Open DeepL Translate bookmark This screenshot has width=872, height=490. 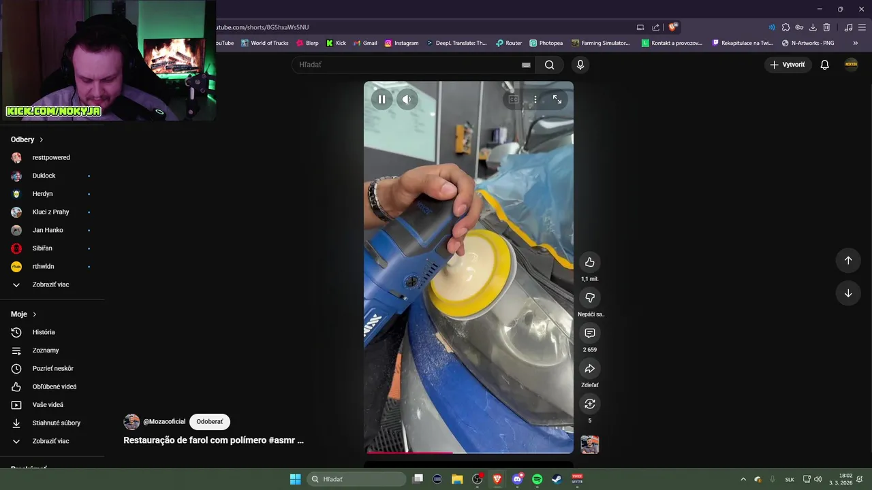pos(456,43)
